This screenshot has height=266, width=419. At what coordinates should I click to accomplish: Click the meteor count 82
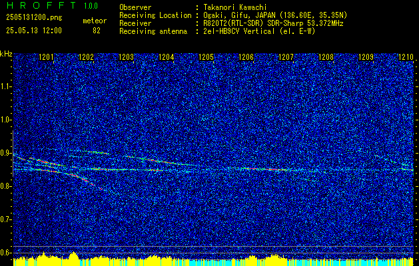[x=97, y=31]
